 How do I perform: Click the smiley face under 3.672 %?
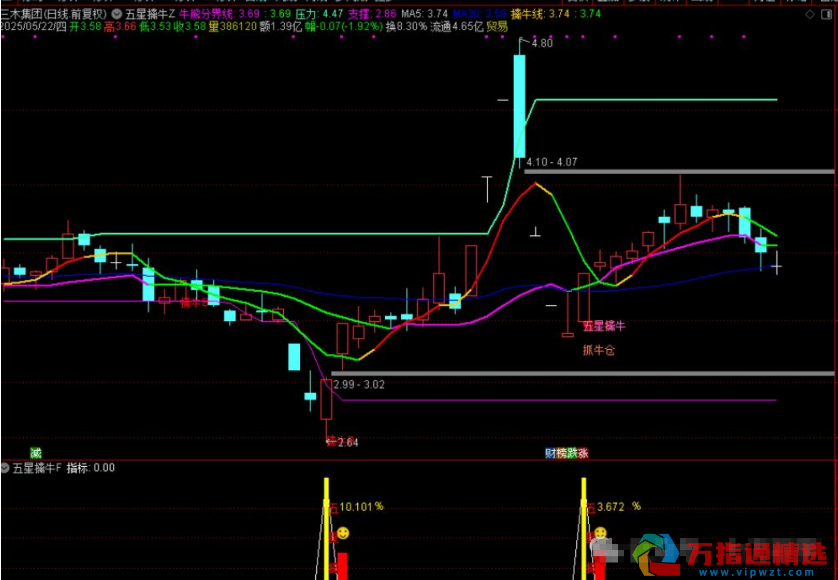[600, 533]
